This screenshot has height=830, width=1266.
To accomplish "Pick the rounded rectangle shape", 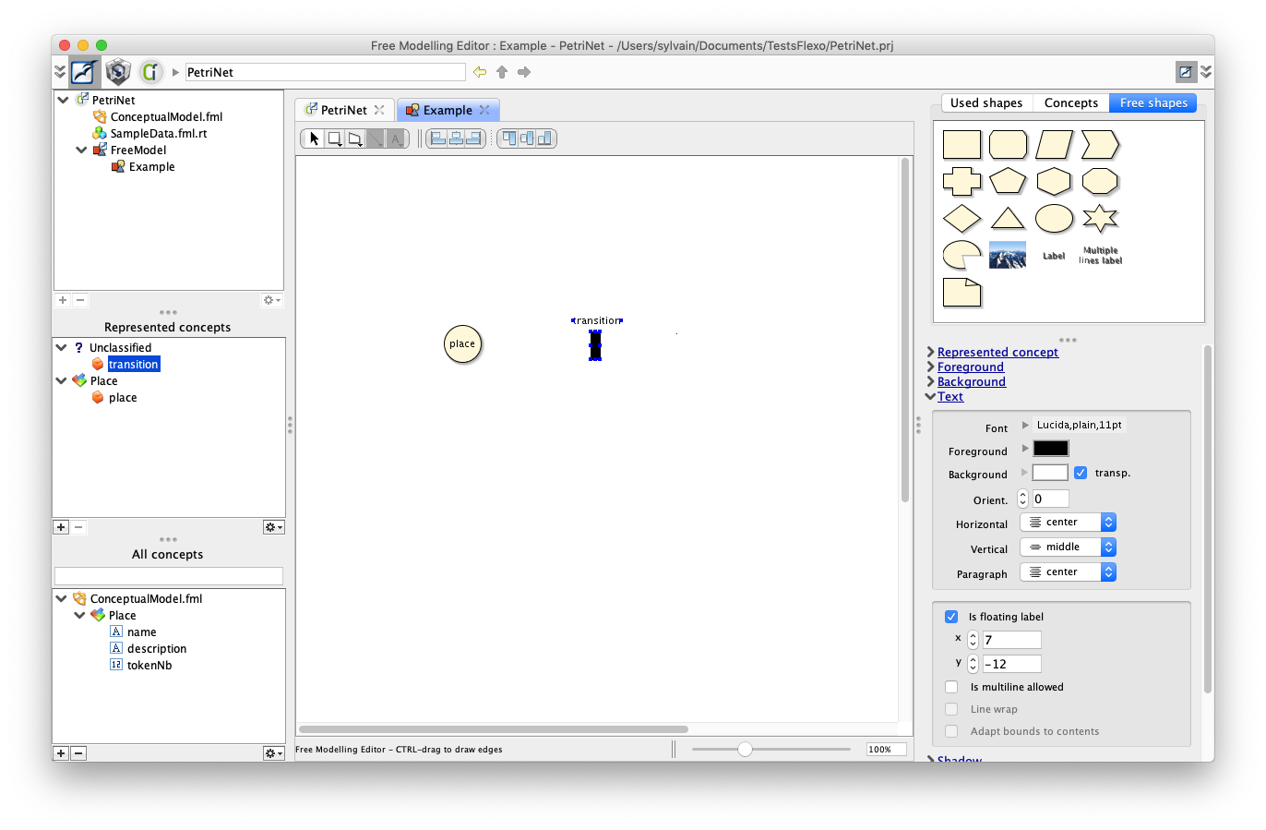I will click(x=1008, y=145).
